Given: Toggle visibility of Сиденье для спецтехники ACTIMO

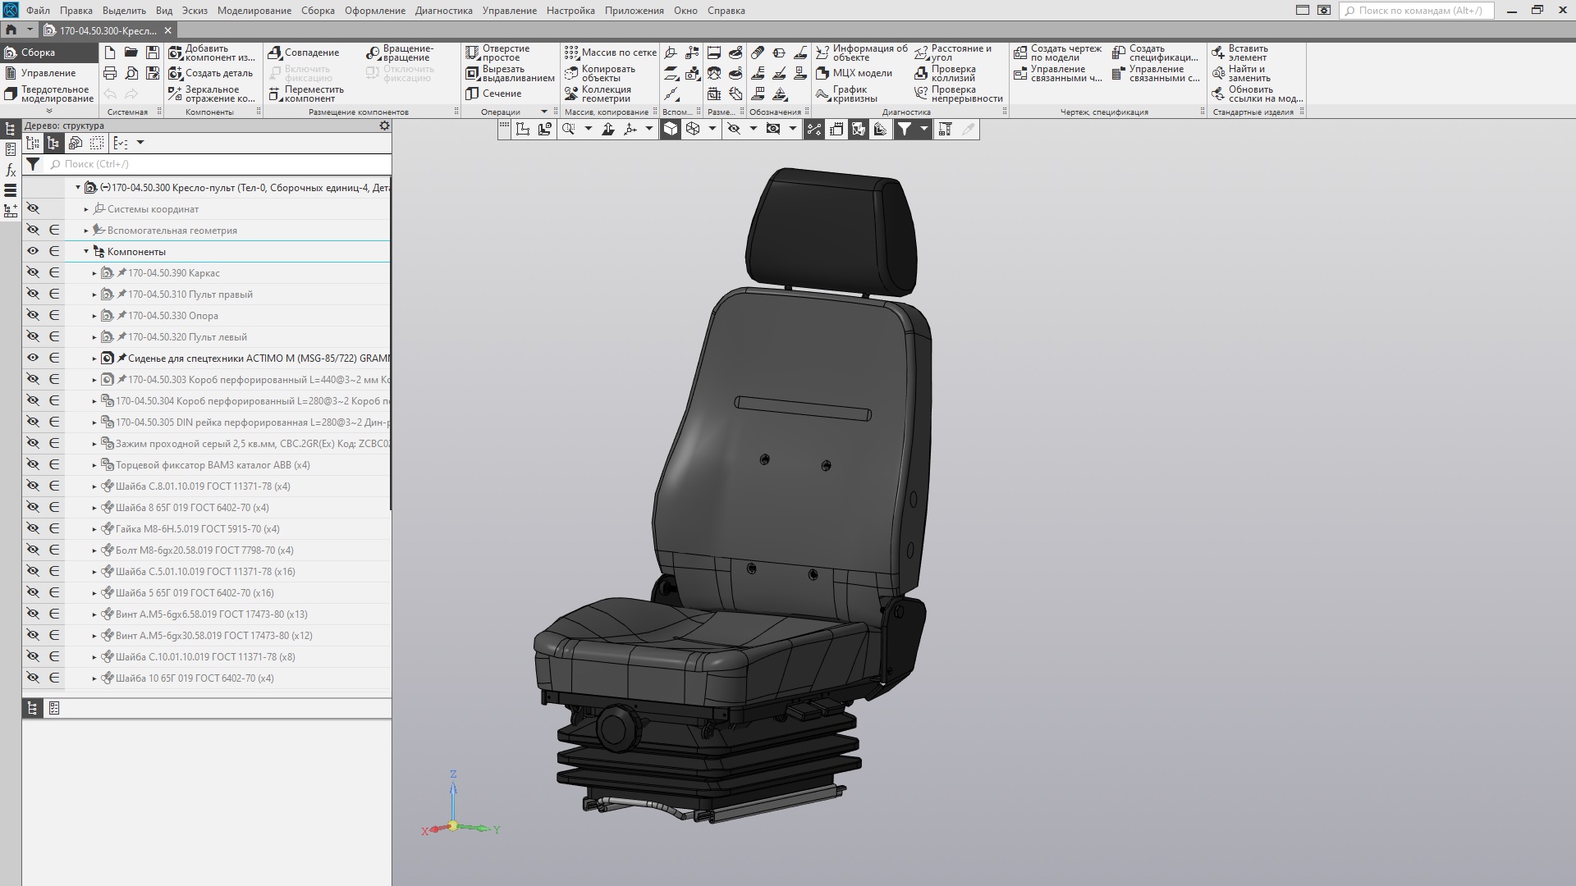Looking at the screenshot, I should pos(33,359).
